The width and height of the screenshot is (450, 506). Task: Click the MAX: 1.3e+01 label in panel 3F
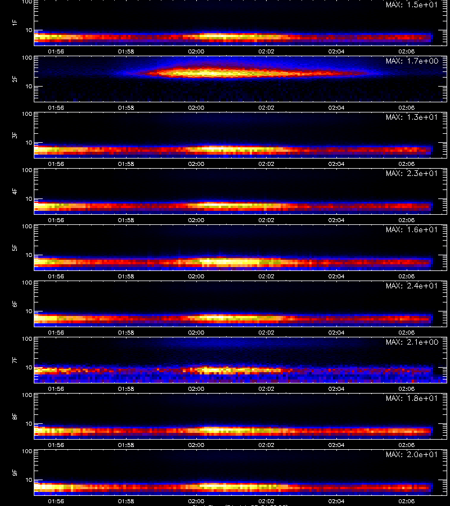(x=412, y=117)
